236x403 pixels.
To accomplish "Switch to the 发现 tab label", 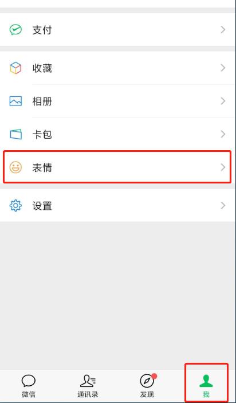I will [x=147, y=394].
